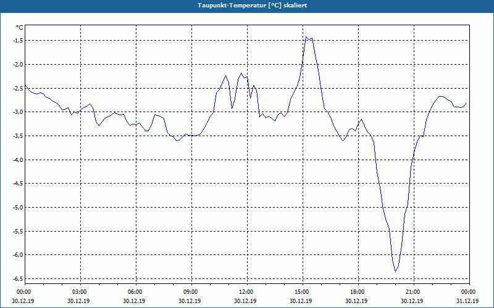Click the 06:00 time axis label
494x308 pixels.
point(134,292)
